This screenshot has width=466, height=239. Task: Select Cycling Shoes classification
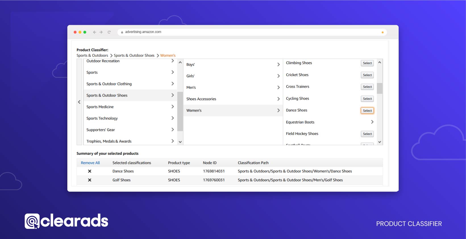367,99
